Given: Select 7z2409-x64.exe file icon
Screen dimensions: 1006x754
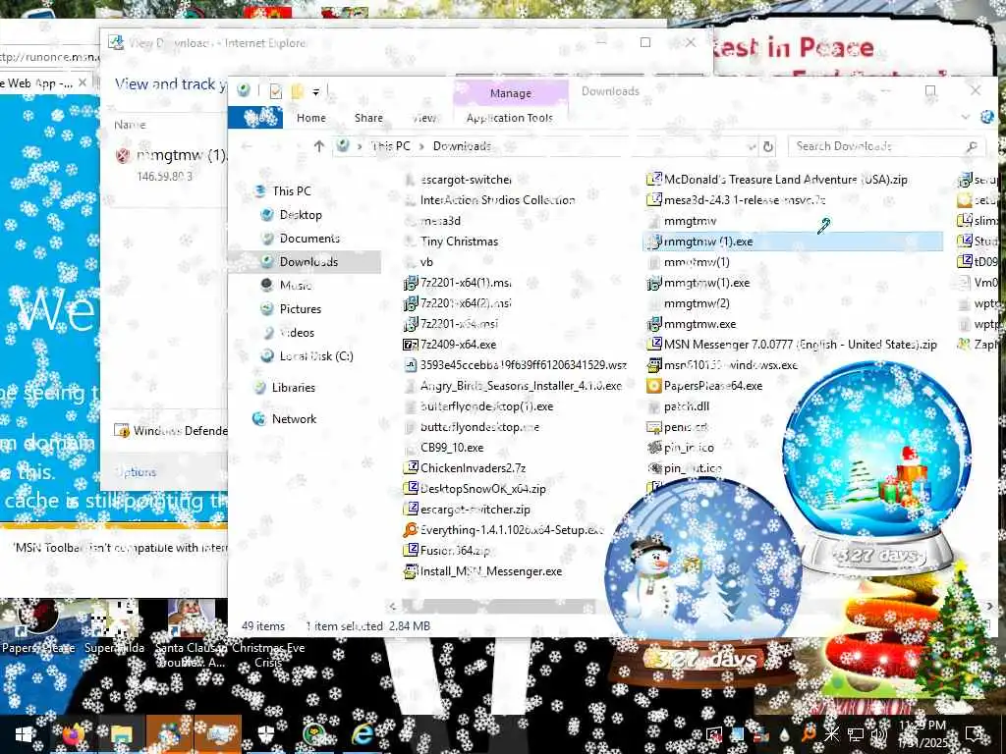Looking at the screenshot, I should 410,345.
